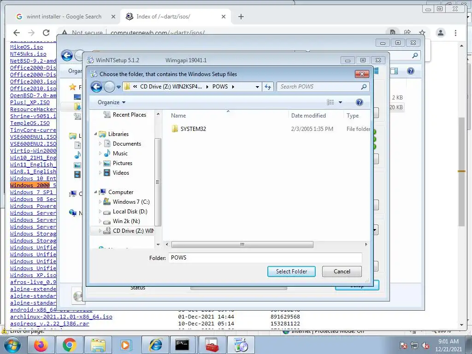
Task: Click the search magnifier in Search POWS
Action: (x=364, y=87)
